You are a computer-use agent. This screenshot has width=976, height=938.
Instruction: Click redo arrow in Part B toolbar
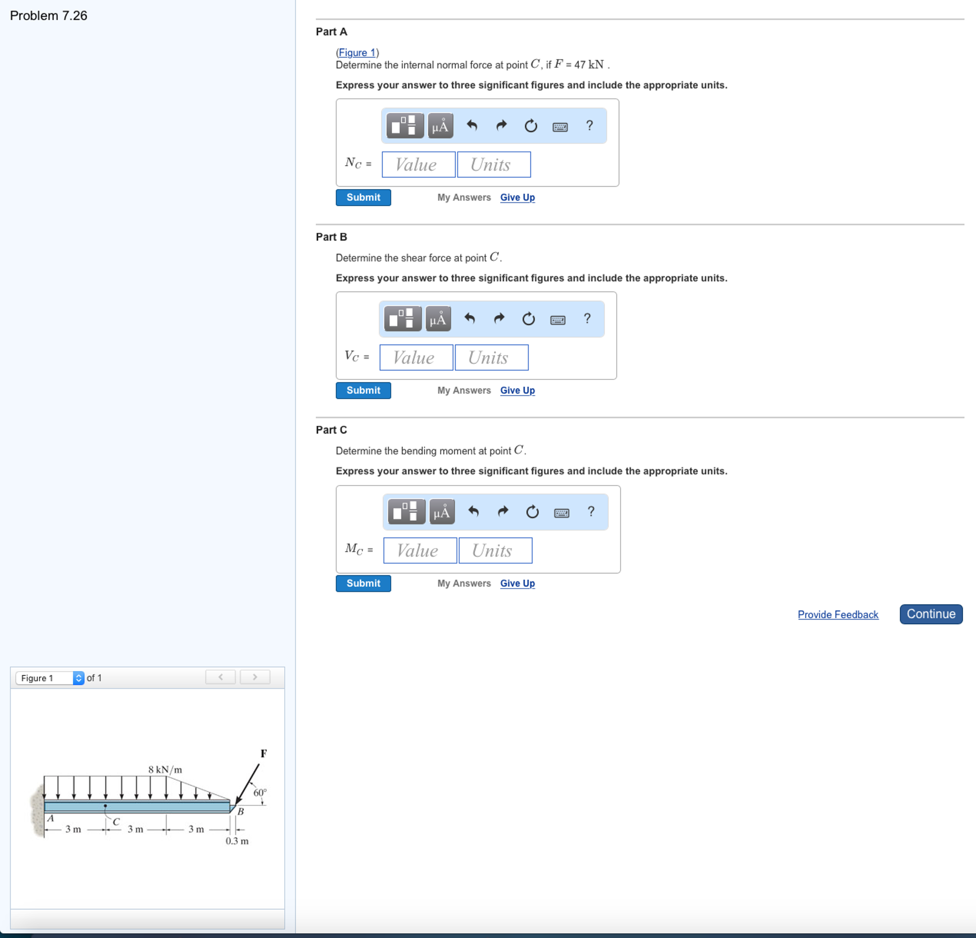pos(499,318)
